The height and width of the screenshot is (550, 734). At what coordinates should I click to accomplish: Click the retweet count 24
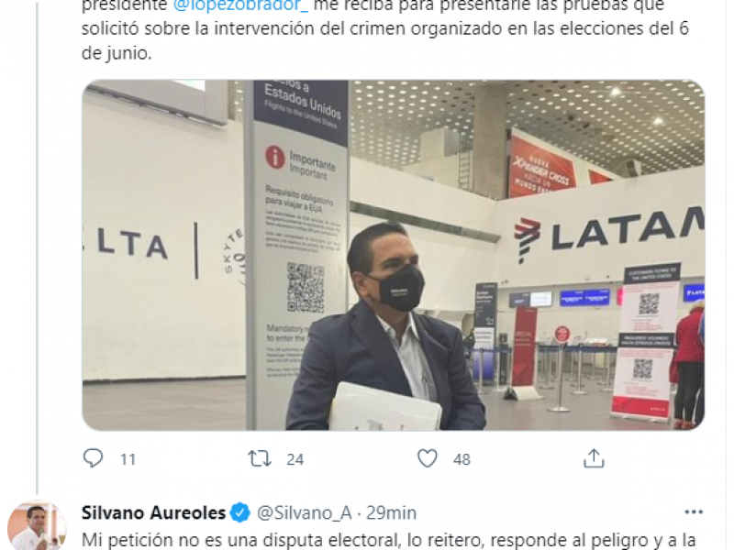pyautogui.click(x=295, y=459)
